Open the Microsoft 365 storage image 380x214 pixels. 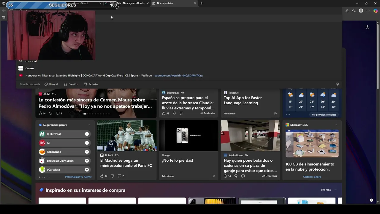(312, 144)
